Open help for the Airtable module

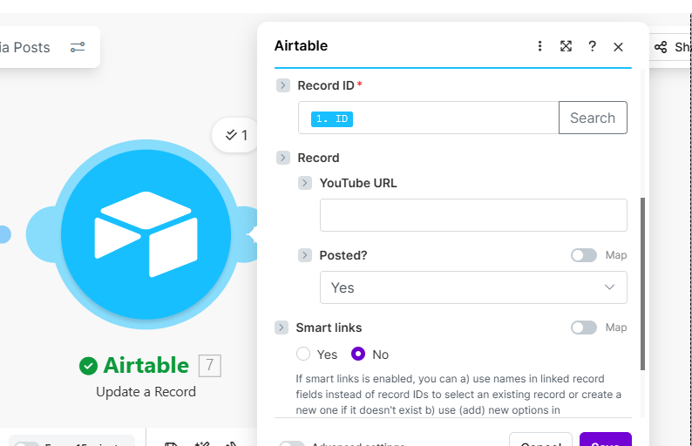click(x=593, y=46)
